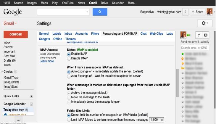Select Limit IMAP folders to contain option
The height and width of the screenshot is (124, 216).
tap(69, 120)
